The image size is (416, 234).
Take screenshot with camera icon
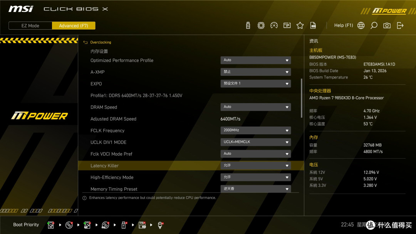coord(387,25)
